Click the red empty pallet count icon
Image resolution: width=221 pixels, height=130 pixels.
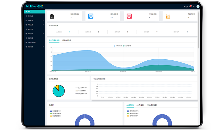point(129,16)
